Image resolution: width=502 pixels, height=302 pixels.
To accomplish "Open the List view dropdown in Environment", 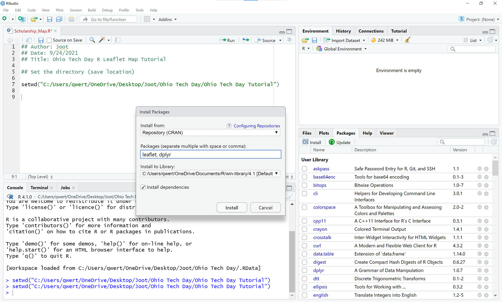I will point(473,40).
